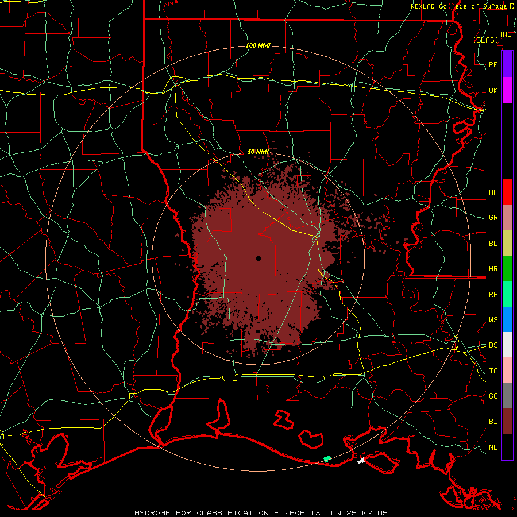This screenshot has height=517, width=517.
Task: Click the "DS" legend label
Action: (x=493, y=345)
